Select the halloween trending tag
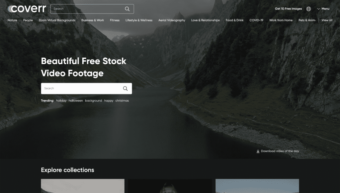340x193 pixels. [76, 100]
